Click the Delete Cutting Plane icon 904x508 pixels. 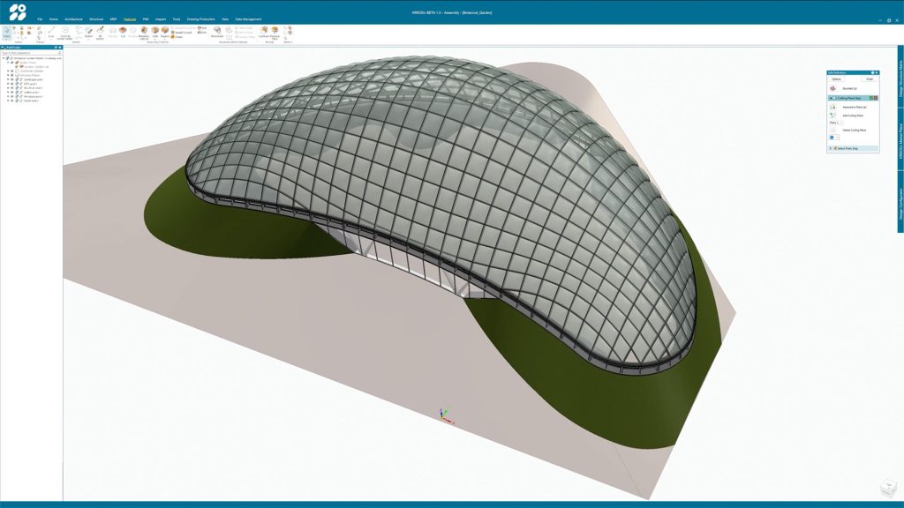click(x=832, y=130)
